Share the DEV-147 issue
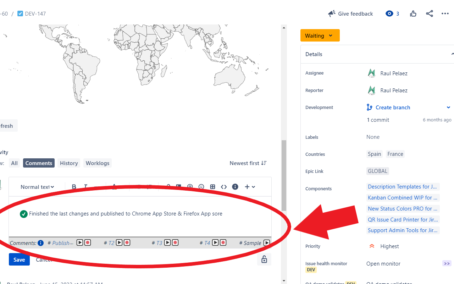This screenshot has height=284, width=454. pyautogui.click(x=430, y=13)
